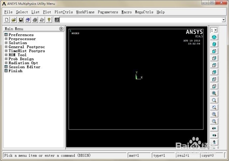Open the active window number dropdown
Viewport: 229px width, 161px height.
click(x=216, y=30)
